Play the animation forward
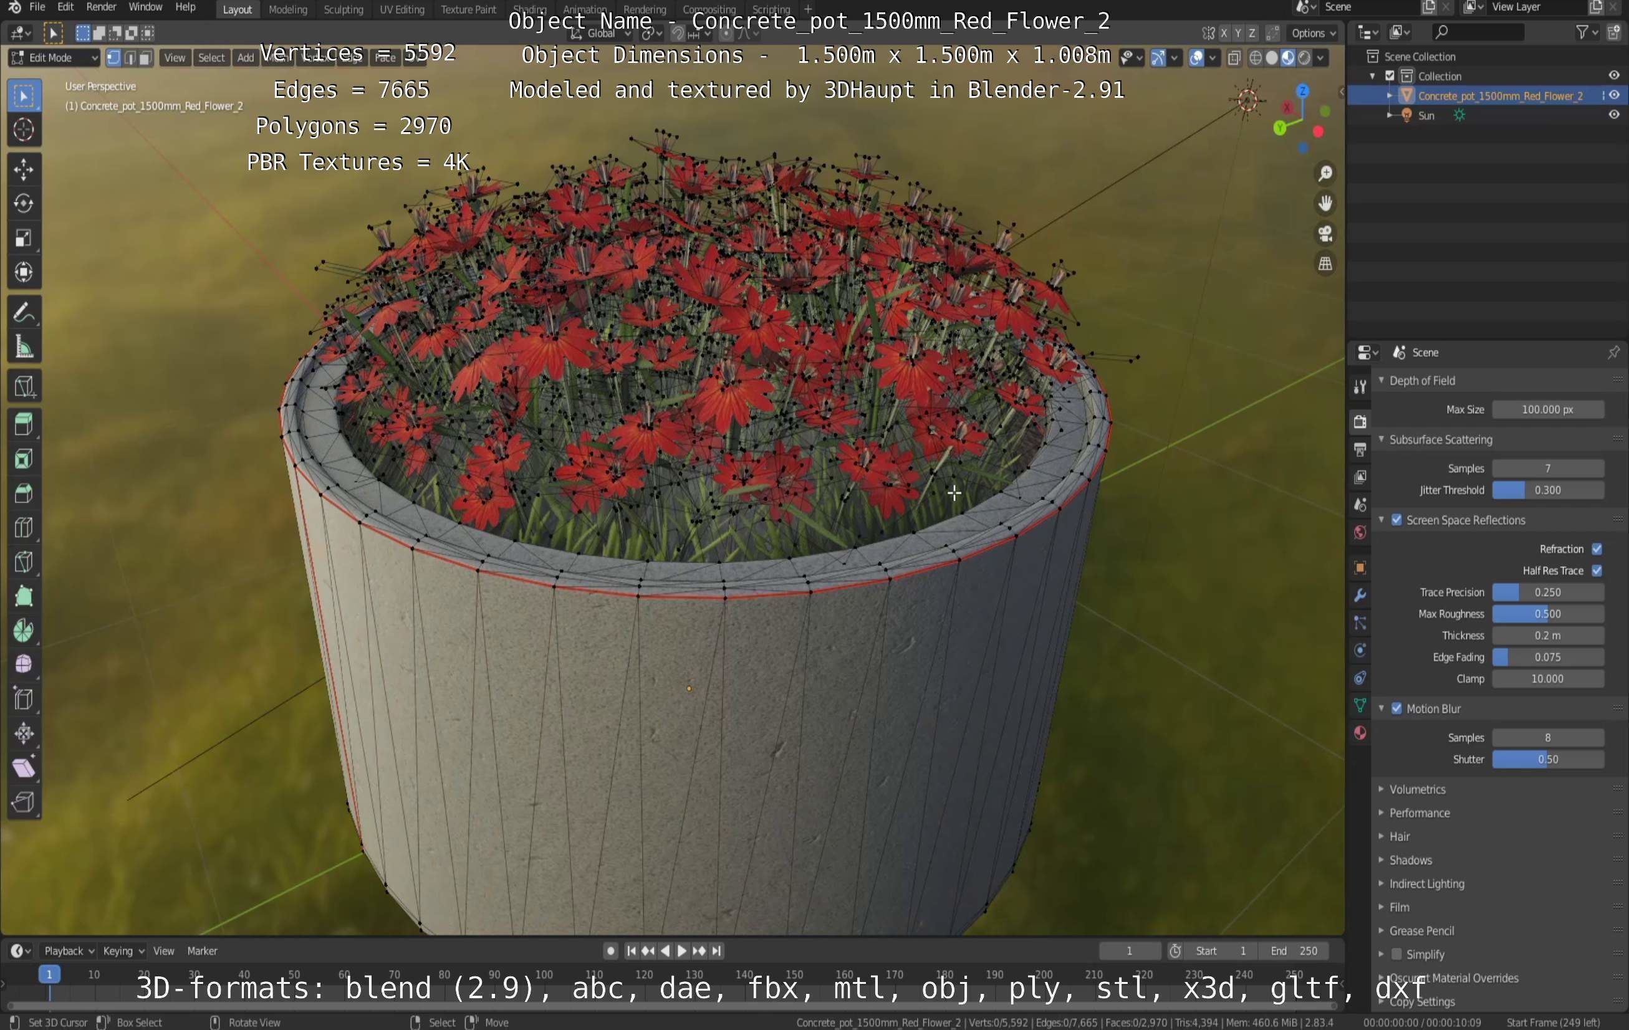This screenshot has width=1629, height=1030. (682, 951)
